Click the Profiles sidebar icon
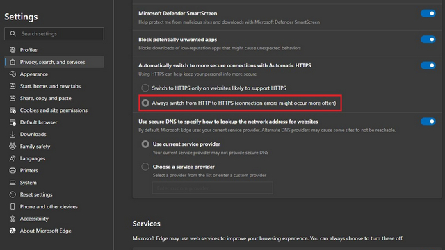This screenshot has width=445, height=250. coord(13,50)
